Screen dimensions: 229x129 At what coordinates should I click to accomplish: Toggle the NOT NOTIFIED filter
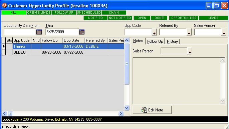tap(120, 18)
